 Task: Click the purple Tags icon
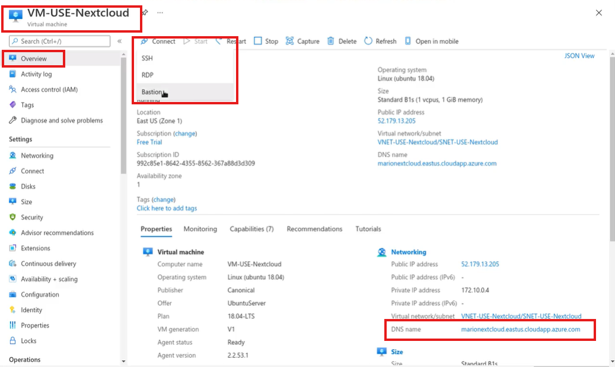12,105
